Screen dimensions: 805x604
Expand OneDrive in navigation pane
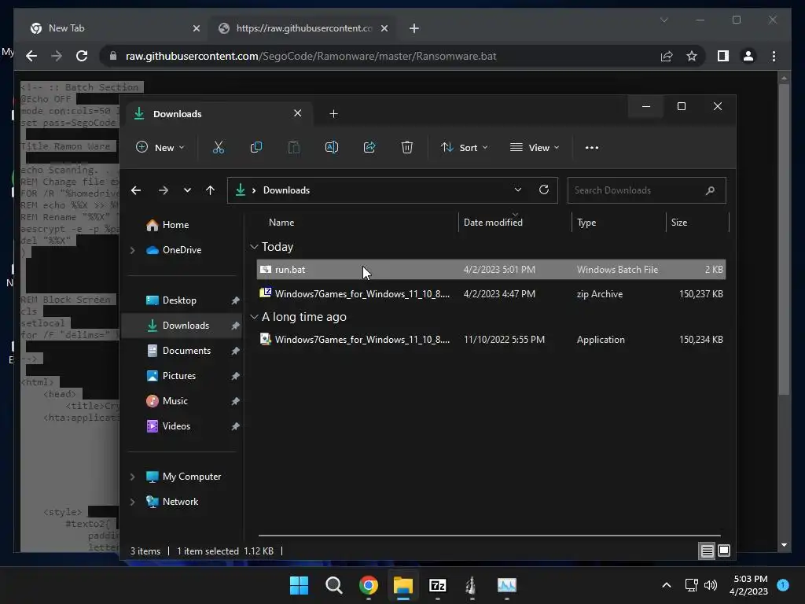tap(132, 250)
